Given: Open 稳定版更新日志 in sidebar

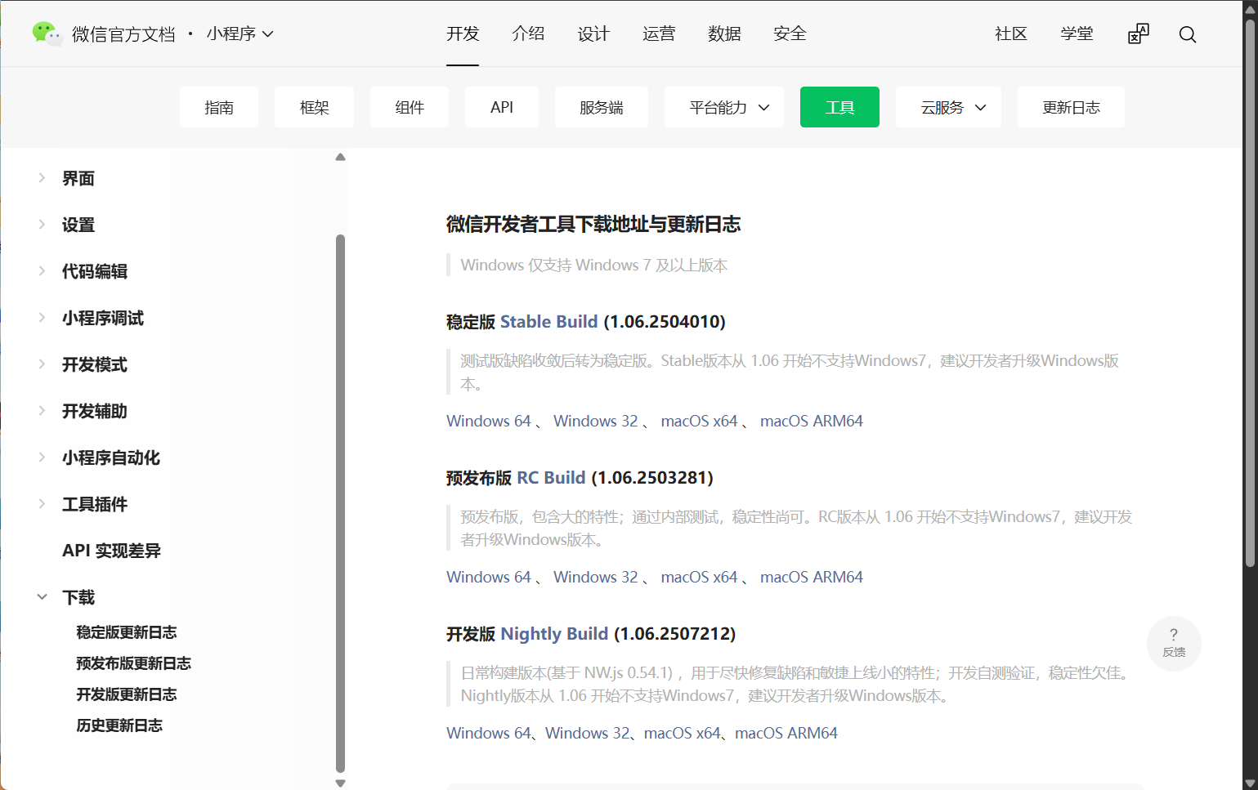Looking at the screenshot, I should [x=127, y=632].
